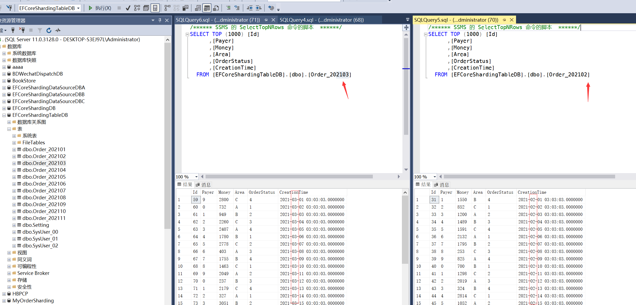Click the left query editor horizontal scrollbar

point(289,177)
